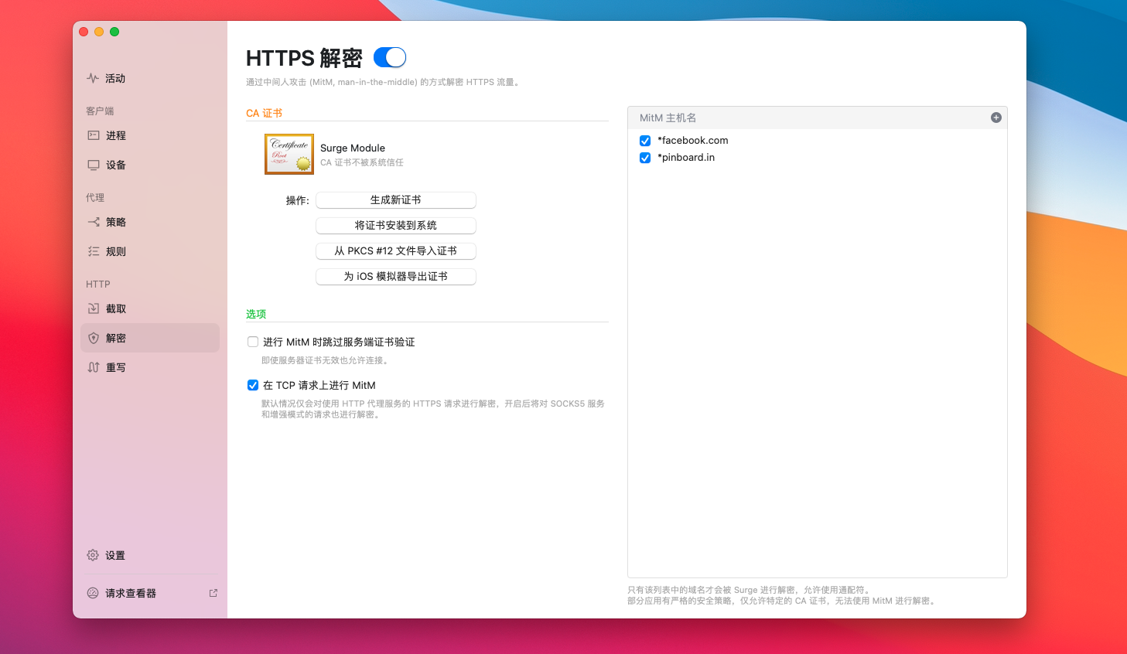1127x654 pixels.
Task: Enable skip server certificate verification checkbox
Action: click(x=253, y=342)
